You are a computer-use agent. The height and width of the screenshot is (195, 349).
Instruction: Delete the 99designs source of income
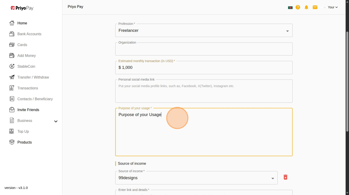pyautogui.click(x=285, y=177)
